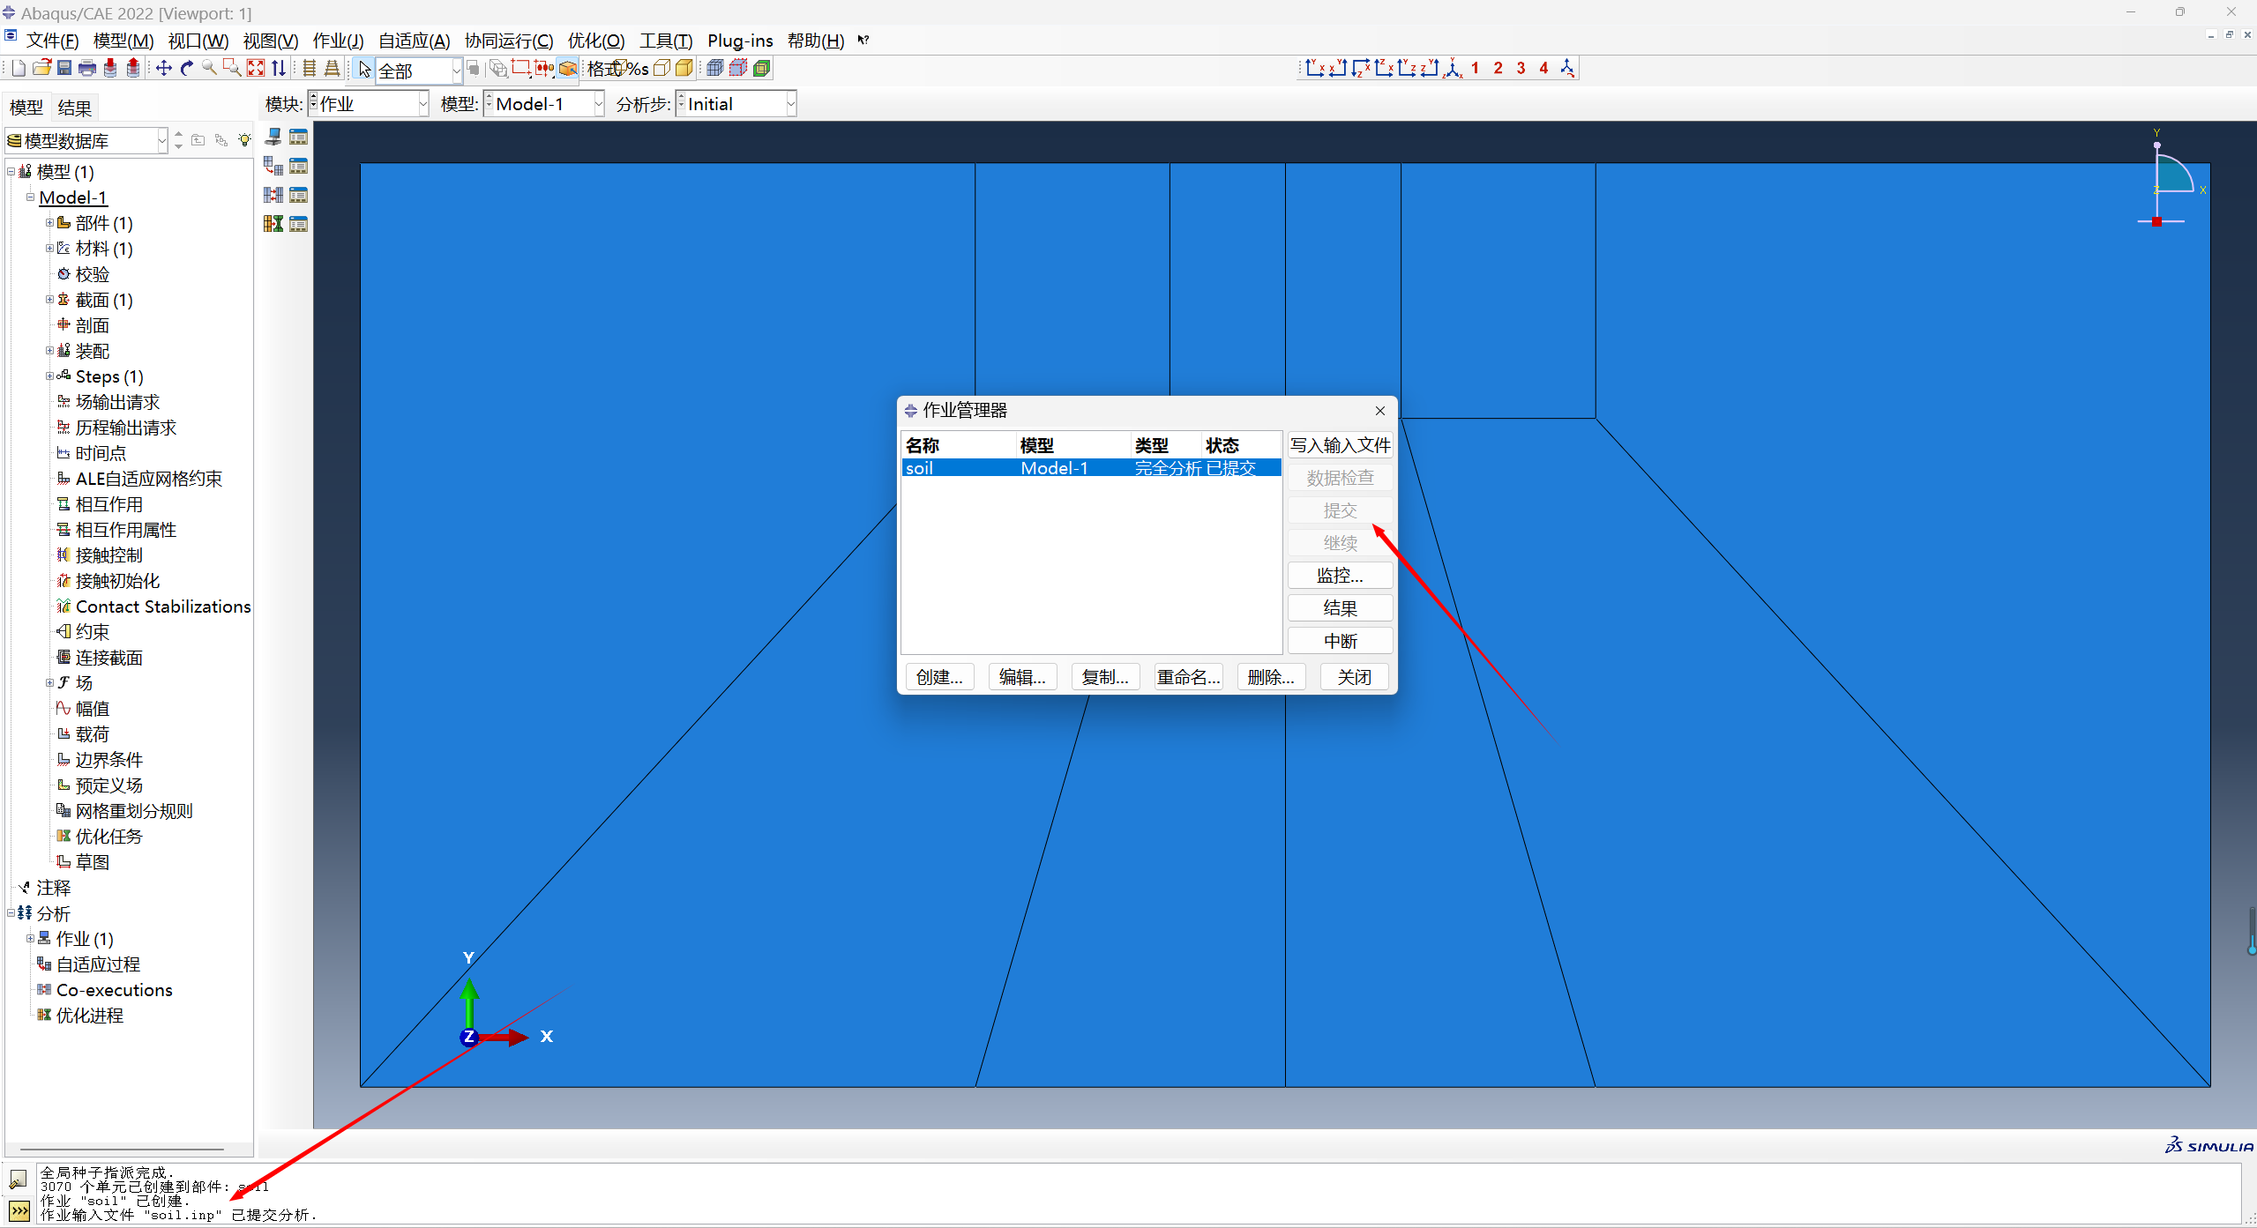Select the soil job row
2257x1228 pixels.
[1091, 468]
